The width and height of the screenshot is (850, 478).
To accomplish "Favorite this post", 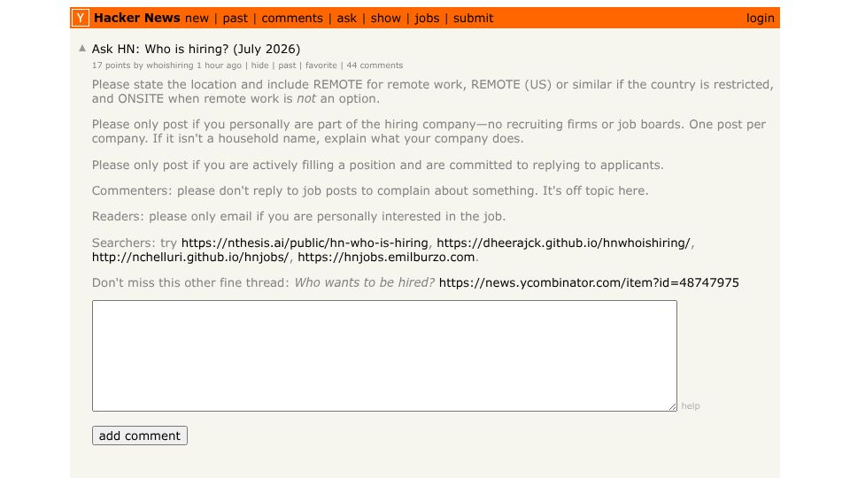I will coord(321,65).
